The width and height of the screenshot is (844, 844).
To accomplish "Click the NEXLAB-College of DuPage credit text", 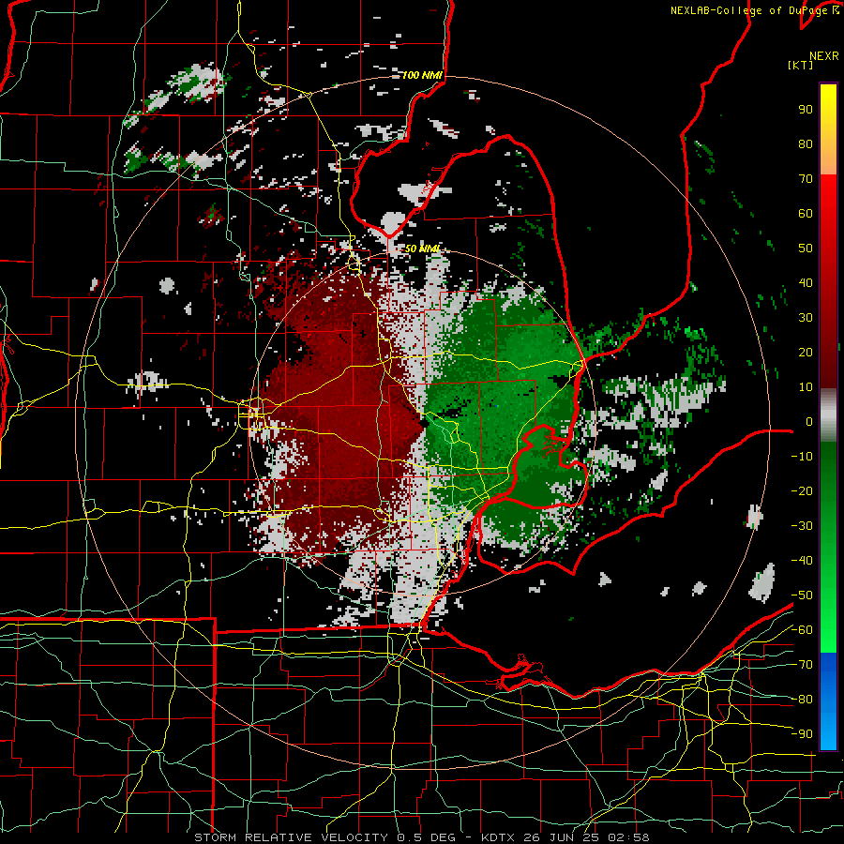I will click(754, 10).
